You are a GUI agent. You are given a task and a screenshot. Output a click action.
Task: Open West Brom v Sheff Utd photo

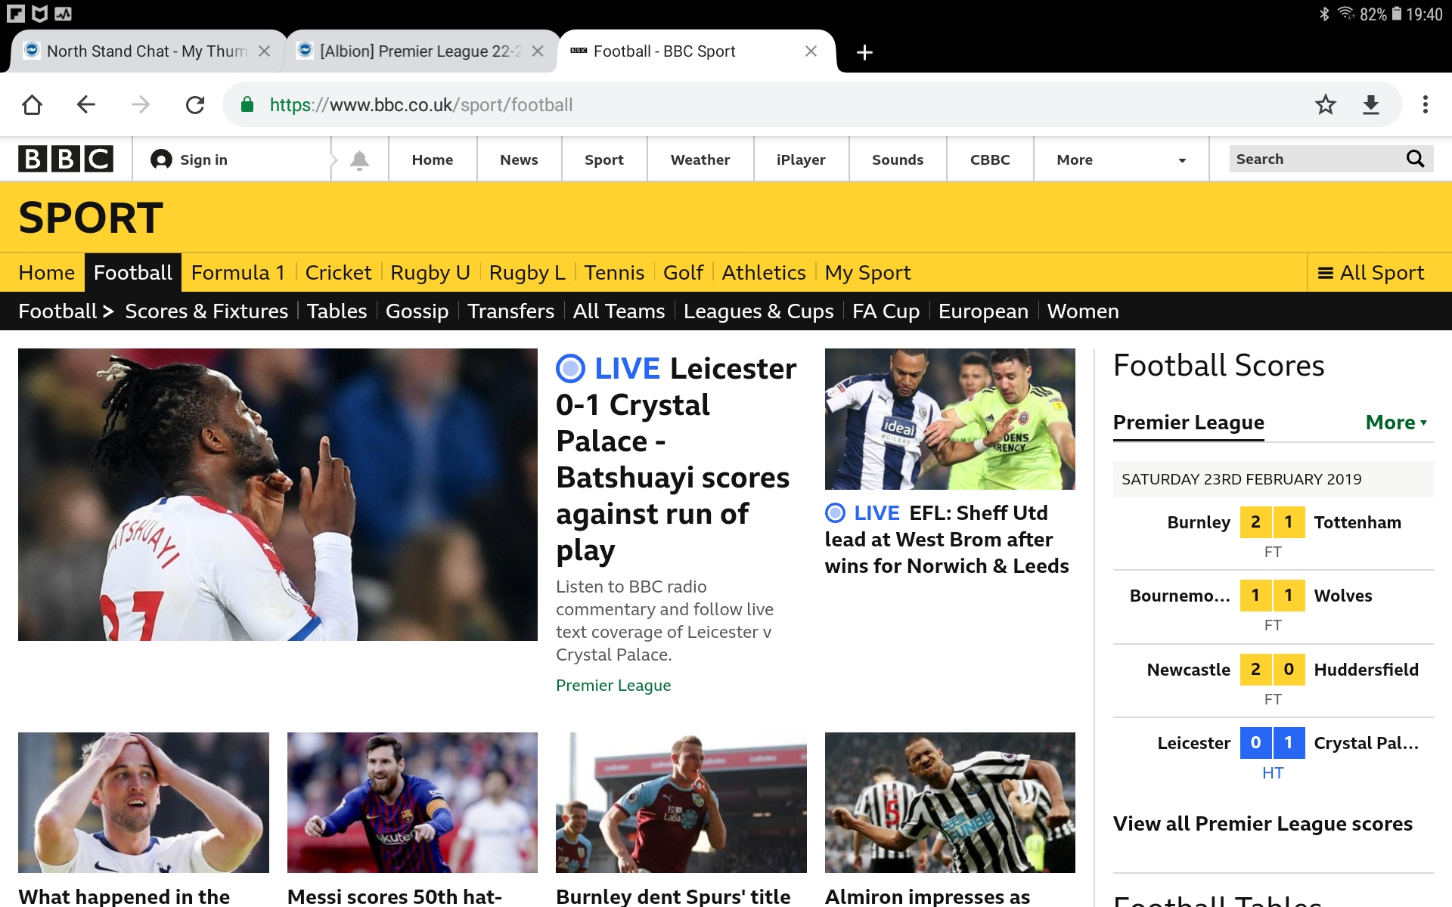(950, 419)
